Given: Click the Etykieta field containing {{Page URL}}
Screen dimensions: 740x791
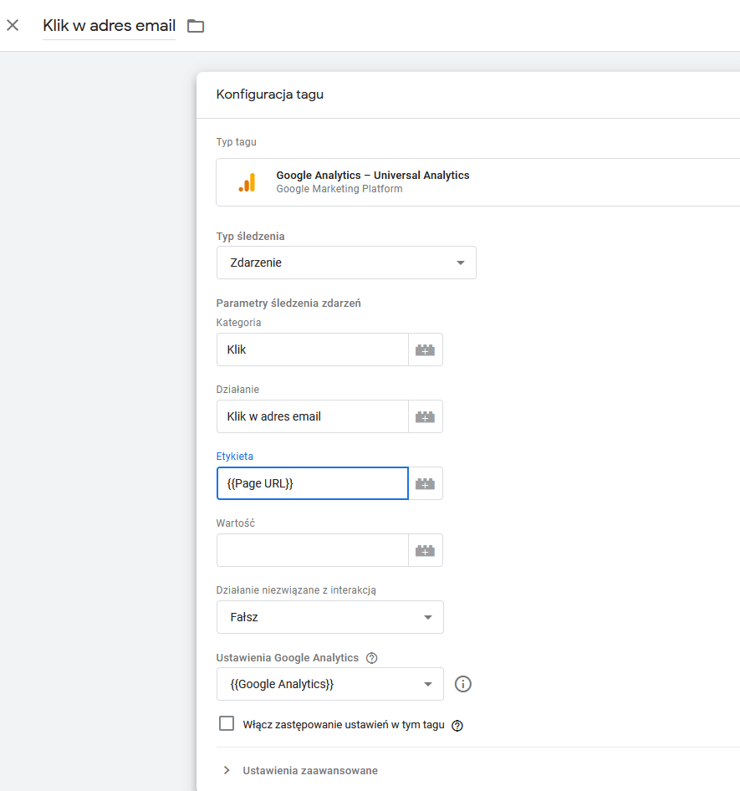Looking at the screenshot, I should [312, 483].
